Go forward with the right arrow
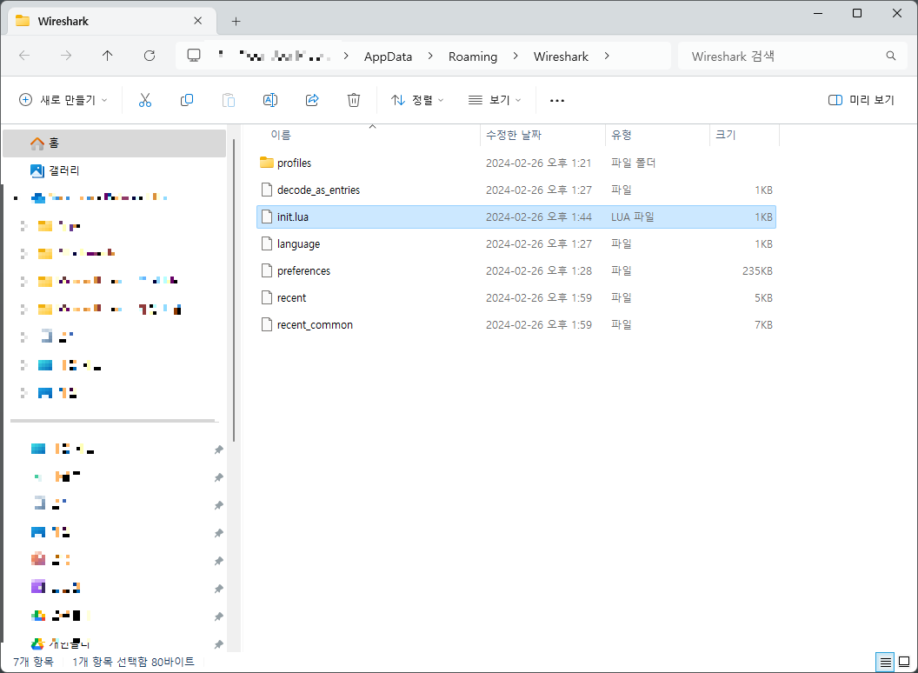The image size is (918, 673). (66, 56)
